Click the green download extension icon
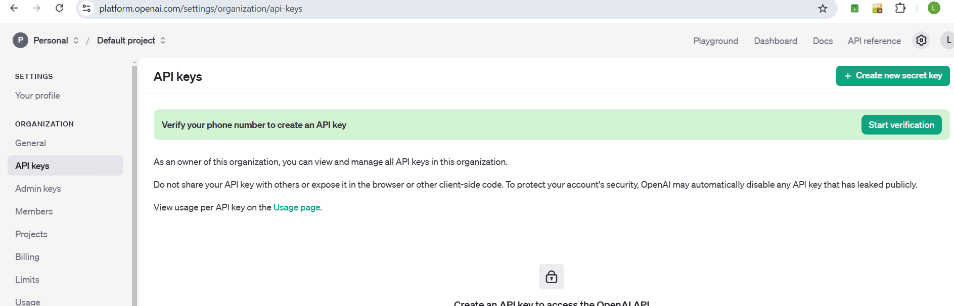 pyautogui.click(x=854, y=8)
